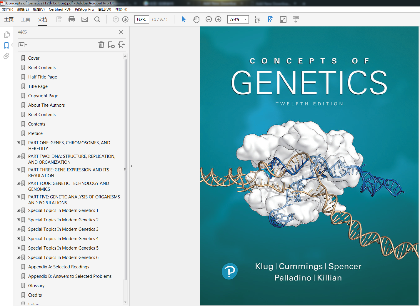Screen dimensions: 420x306
Task: Open the attachments paperclip panel
Action: click(6, 56)
